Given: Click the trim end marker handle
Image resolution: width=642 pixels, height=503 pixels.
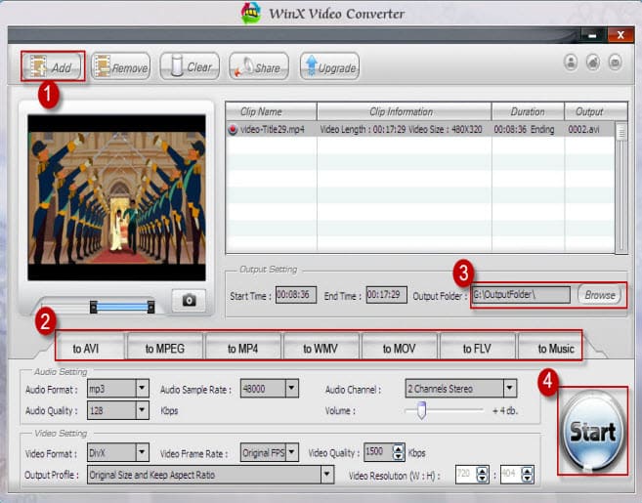Looking at the screenshot, I should coord(151,307).
